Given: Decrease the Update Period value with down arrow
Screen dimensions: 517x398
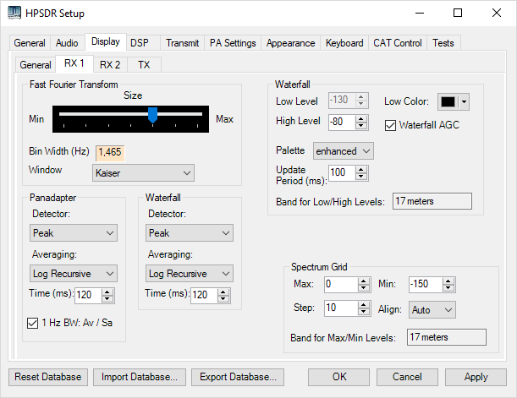Looking at the screenshot, I should 361,177.
